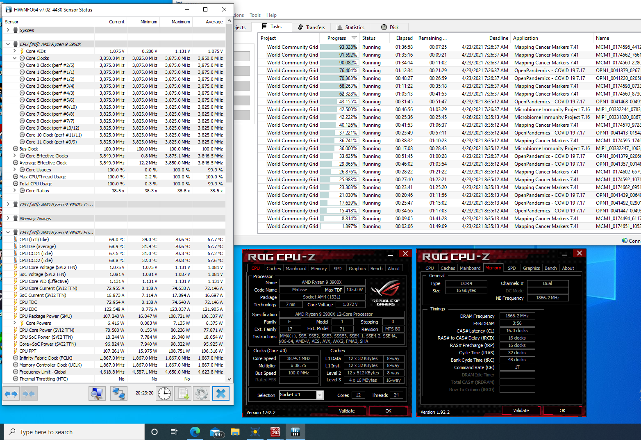Open the Progress column sort arrow in BOINC

tap(354, 38)
